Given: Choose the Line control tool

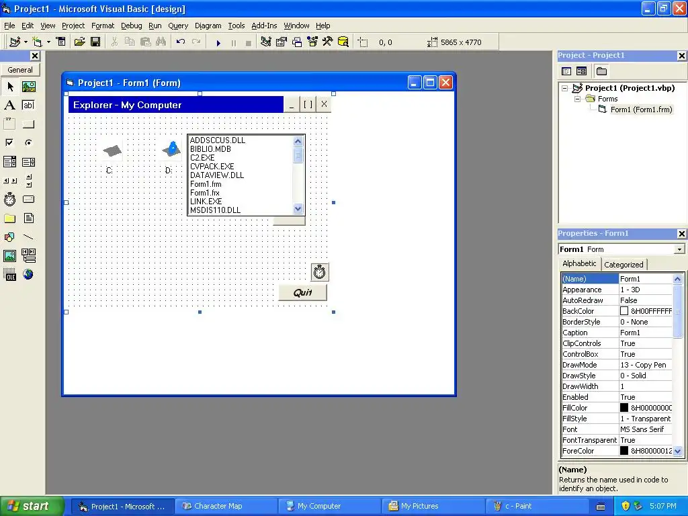Looking at the screenshot, I should pos(28,237).
